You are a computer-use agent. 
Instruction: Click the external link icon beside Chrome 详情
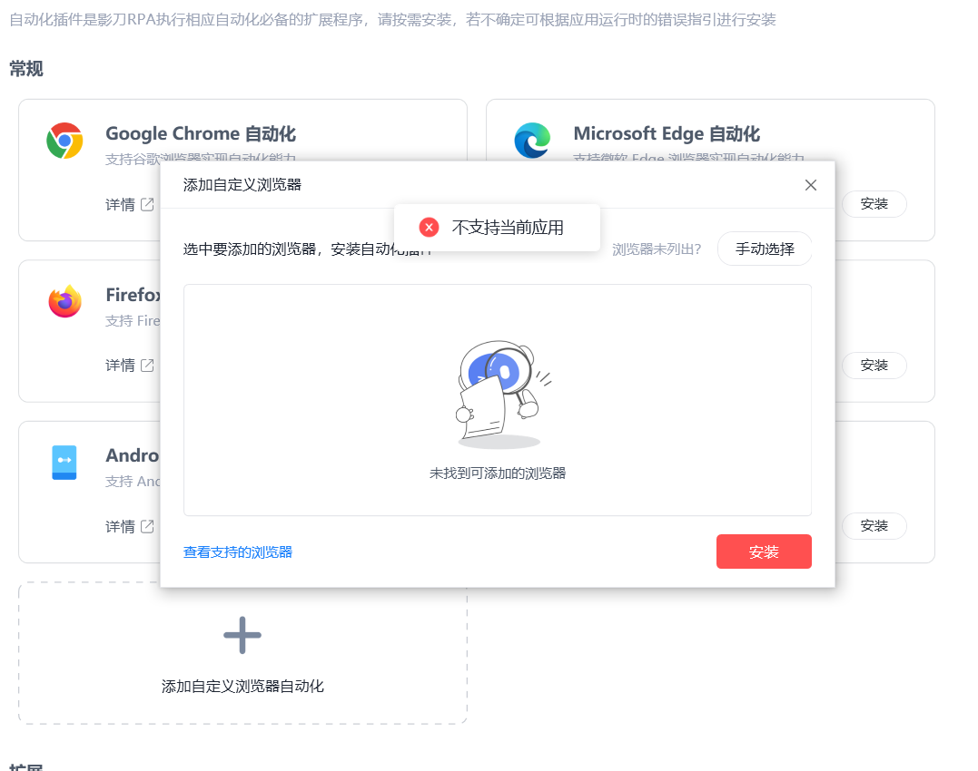147,204
